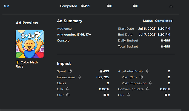Select the Impressions value 822,705
189x111 pixels.
pos(103,77)
